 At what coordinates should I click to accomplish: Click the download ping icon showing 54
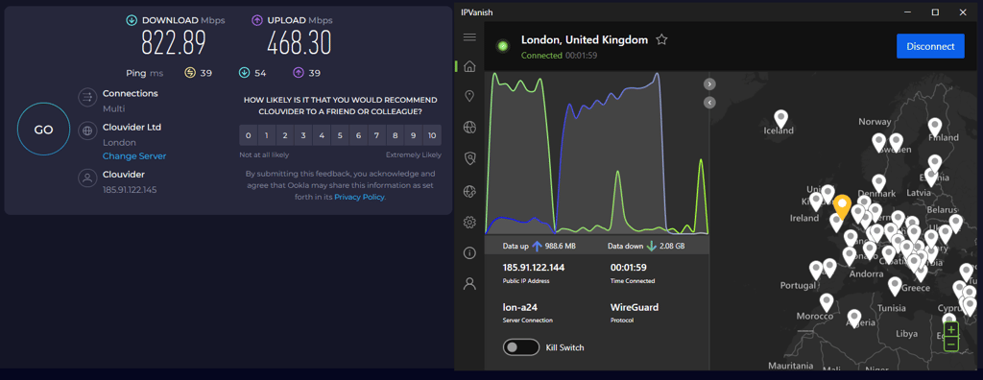click(245, 73)
